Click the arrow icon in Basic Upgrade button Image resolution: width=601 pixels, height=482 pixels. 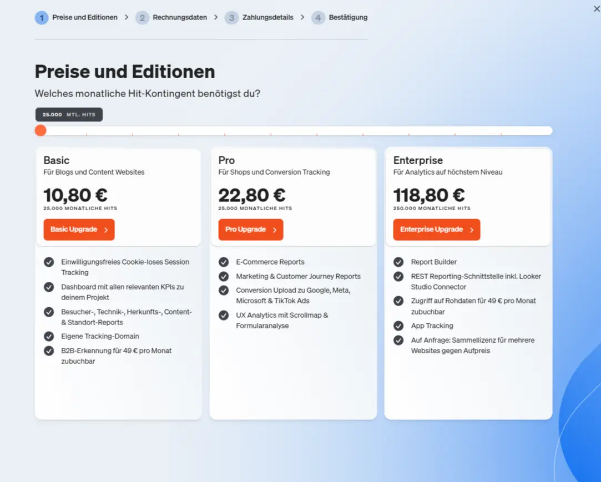tap(106, 230)
